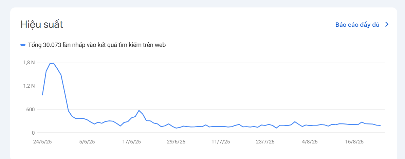The image size is (405, 159).
Task: Choose the 29/6/25 date axis label
Action: click(x=177, y=141)
